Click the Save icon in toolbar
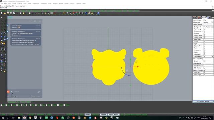The height and width of the screenshot is (120, 214). (8, 13)
